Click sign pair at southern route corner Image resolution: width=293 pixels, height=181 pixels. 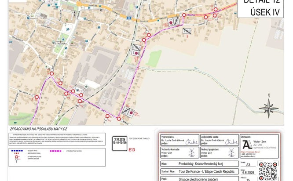tap(128, 112)
